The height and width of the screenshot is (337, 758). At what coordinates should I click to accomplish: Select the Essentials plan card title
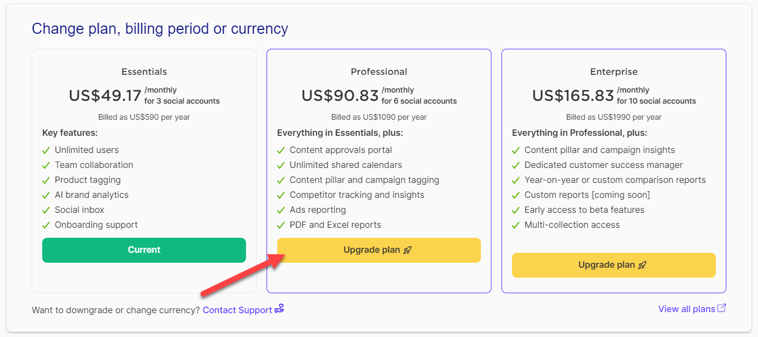coord(144,72)
